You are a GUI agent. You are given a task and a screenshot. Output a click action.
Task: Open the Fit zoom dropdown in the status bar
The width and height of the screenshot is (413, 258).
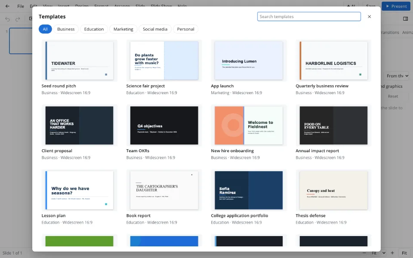(x=379, y=253)
